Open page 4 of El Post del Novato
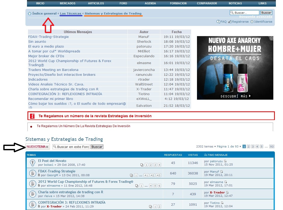 [159, 165]
